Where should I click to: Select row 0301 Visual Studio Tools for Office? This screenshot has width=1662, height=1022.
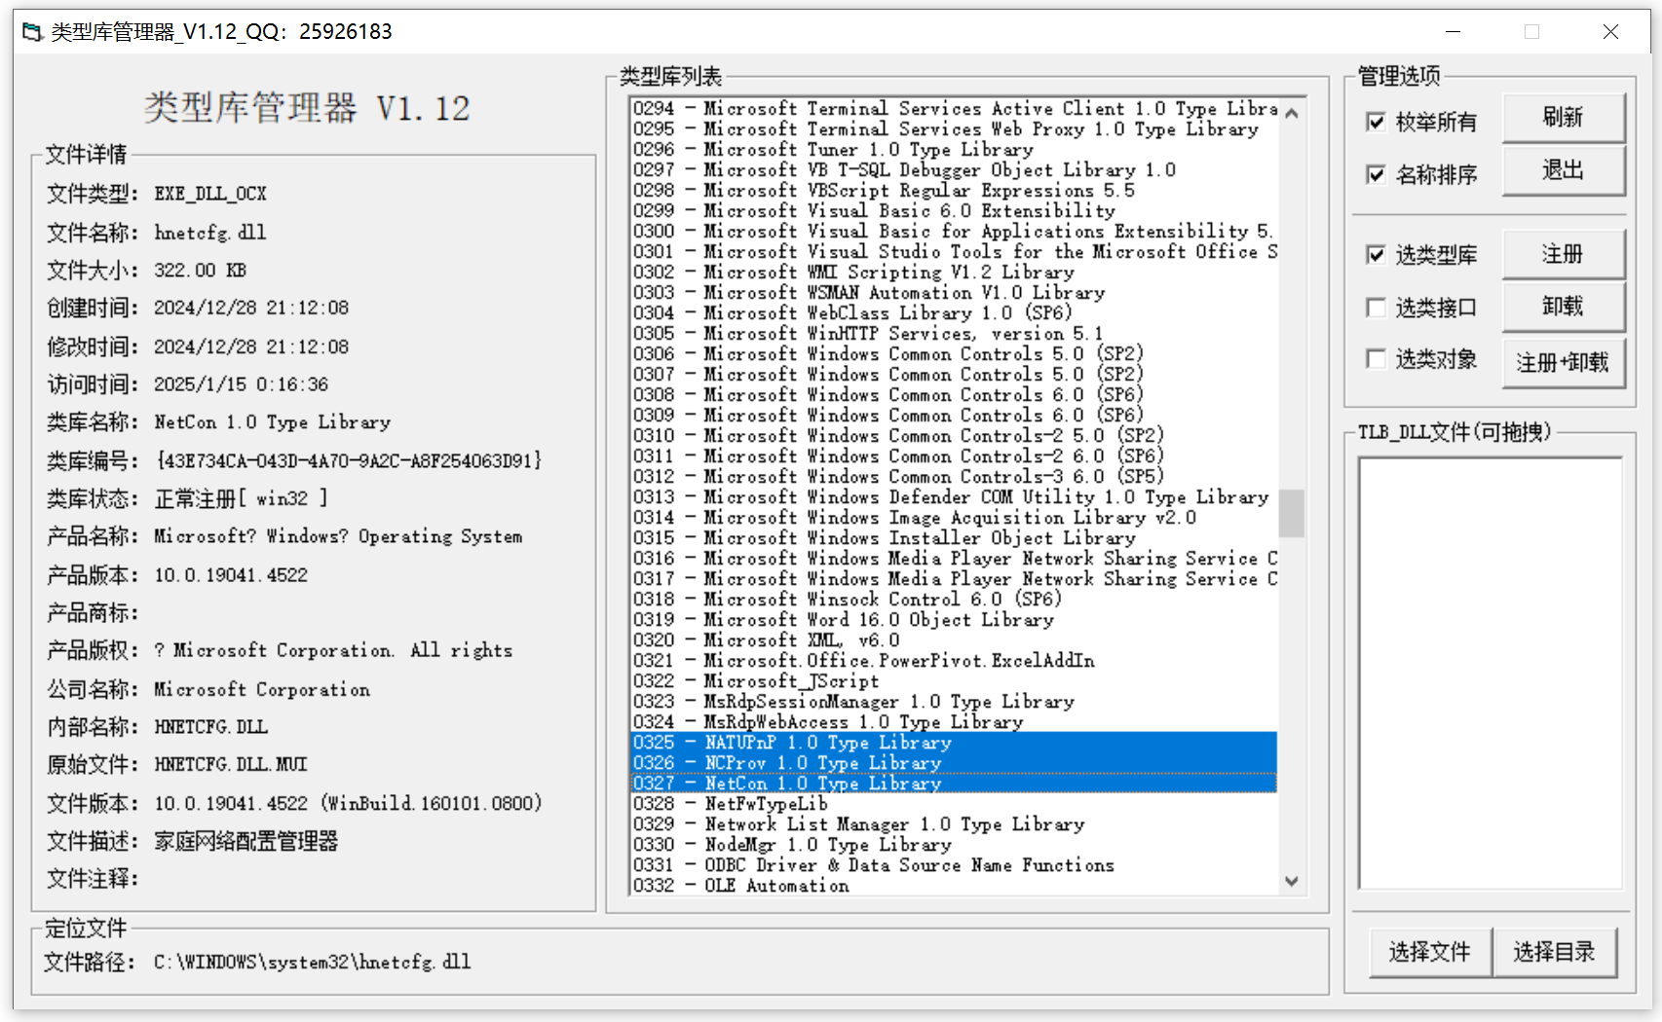pyautogui.click(x=954, y=251)
